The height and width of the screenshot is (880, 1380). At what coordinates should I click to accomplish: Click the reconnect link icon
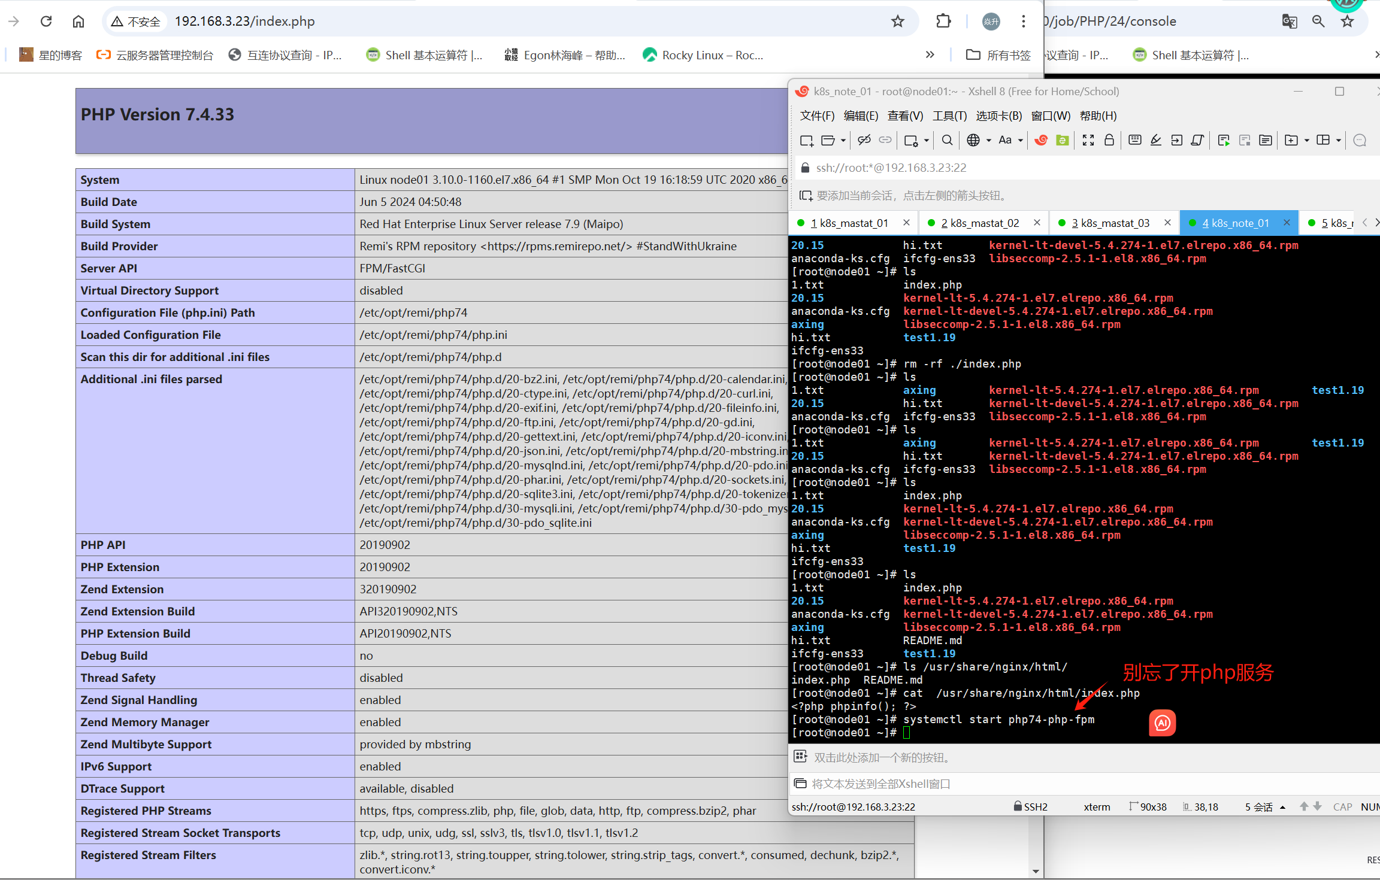[x=885, y=140]
